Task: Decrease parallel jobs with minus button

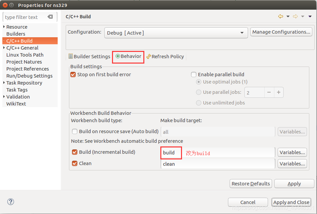Action: pyautogui.click(x=269, y=92)
